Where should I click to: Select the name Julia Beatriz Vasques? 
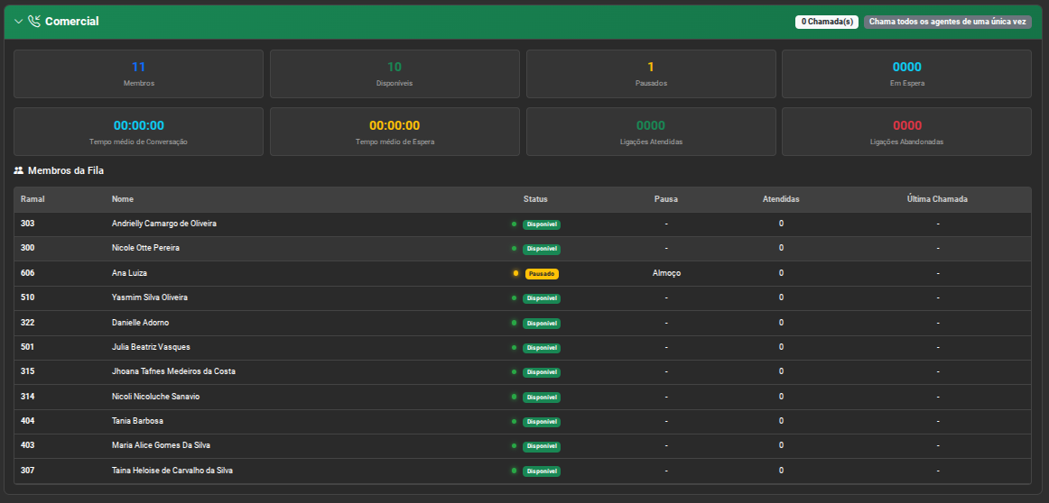(151, 347)
